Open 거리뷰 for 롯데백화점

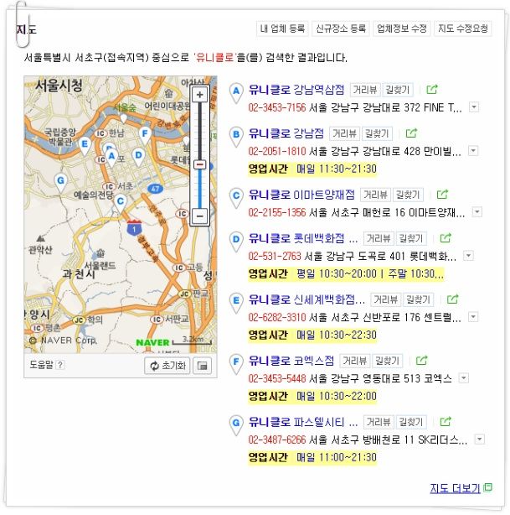(379, 238)
